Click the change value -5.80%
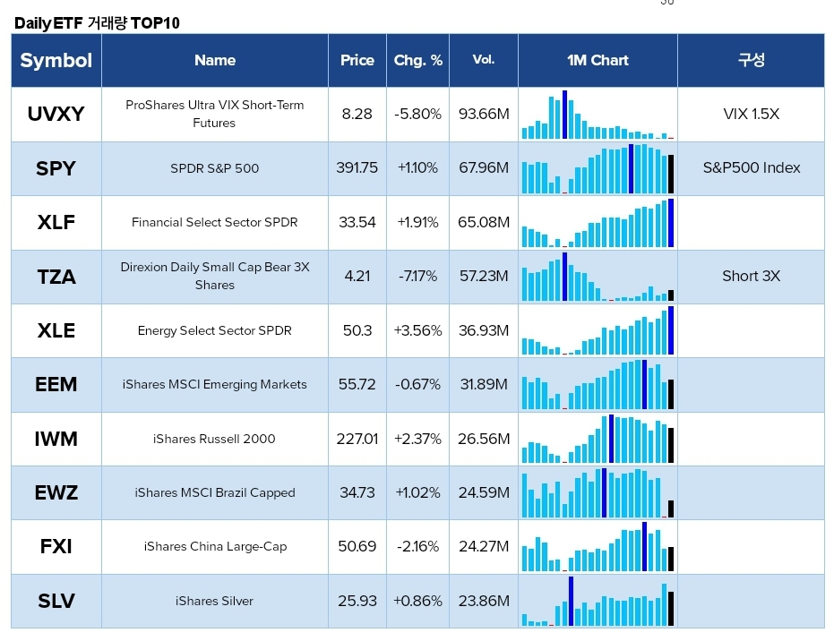Screen dimensions: 834x641 [417, 115]
